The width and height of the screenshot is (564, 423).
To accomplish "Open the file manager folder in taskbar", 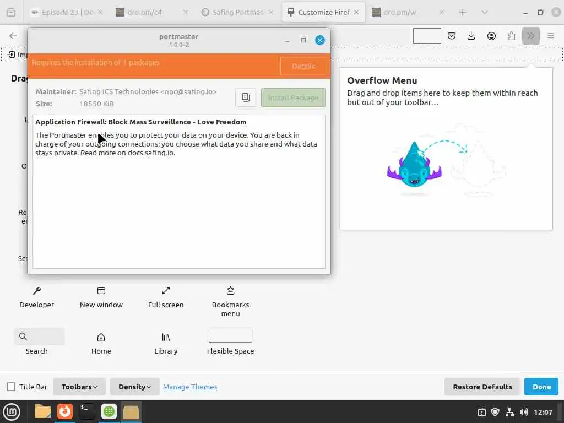I will click(x=43, y=411).
